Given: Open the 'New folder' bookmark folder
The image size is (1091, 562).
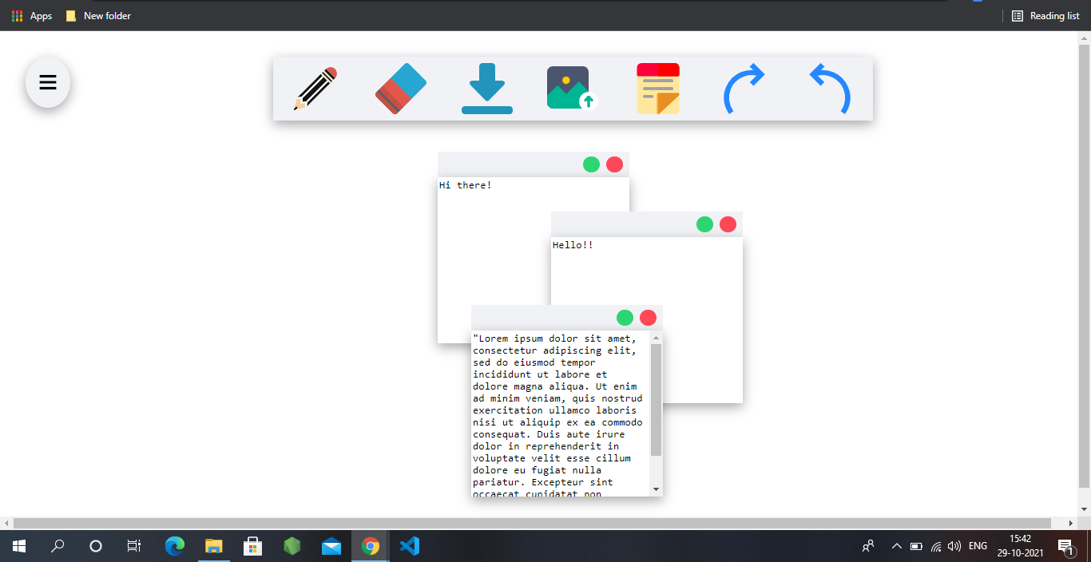Looking at the screenshot, I should point(97,14).
